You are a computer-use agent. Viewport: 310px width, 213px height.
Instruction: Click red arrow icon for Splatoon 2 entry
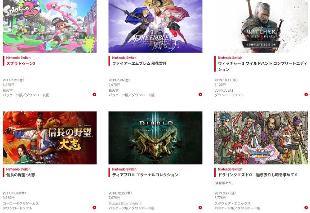(94, 94)
